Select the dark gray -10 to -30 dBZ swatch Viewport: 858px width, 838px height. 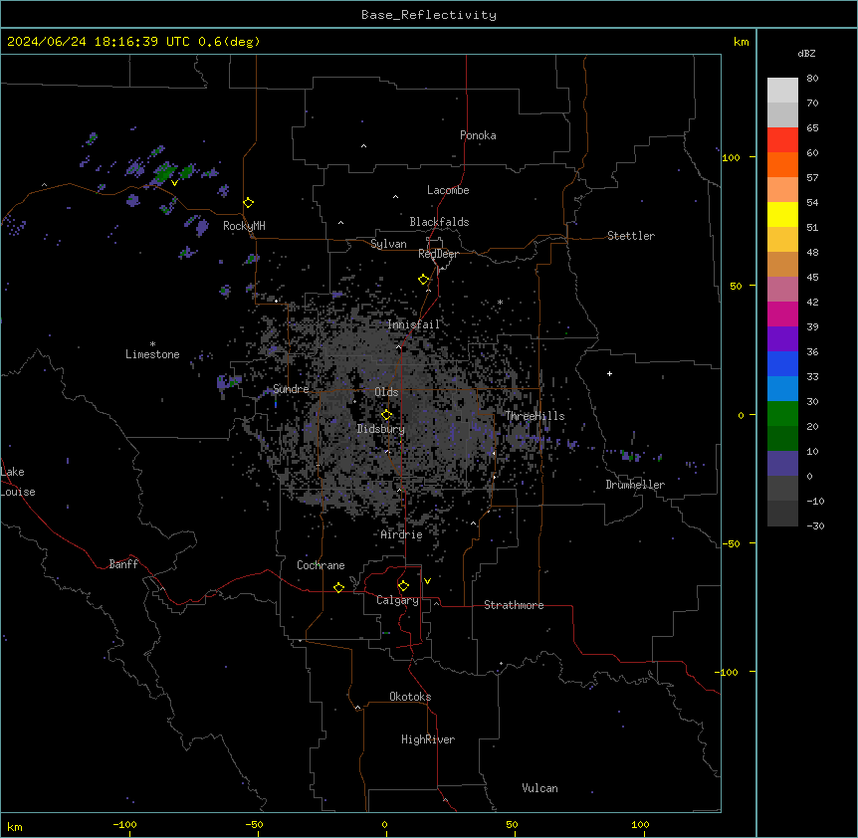click(782, 514)
